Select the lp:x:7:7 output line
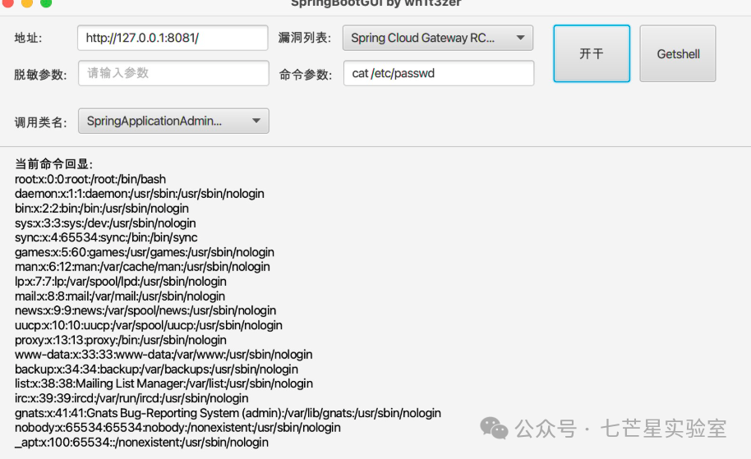The height and width of the screenshot is (459, 751). pyautogui.click(x=121, y=282)
